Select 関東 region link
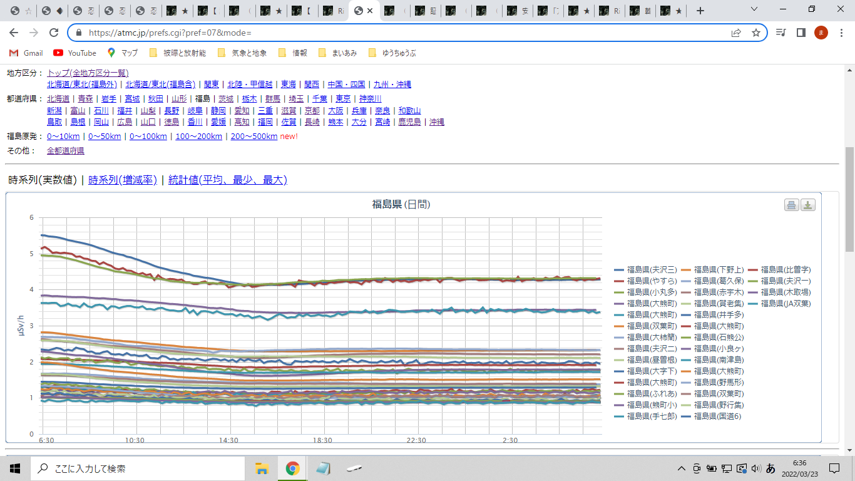 click(x=212, y=84)
